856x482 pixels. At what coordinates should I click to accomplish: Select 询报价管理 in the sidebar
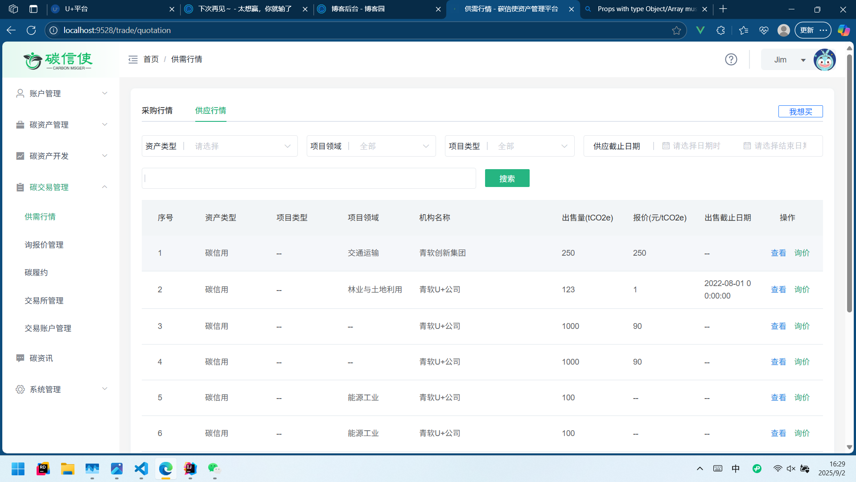point(44,245)
